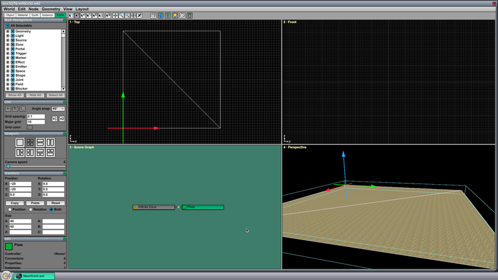Viewport: 498px width, 280px height.
Task: Click the snap-to-grid arrow icon in Grid panel
Action: [15, 108]
